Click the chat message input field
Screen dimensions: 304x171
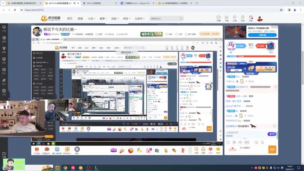pos(247,148)
